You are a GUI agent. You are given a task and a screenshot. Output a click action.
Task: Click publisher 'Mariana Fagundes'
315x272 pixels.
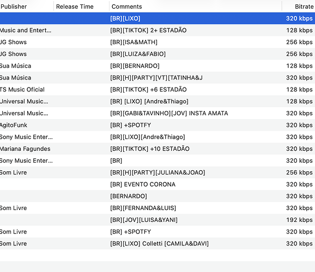[x=25, y=149]
